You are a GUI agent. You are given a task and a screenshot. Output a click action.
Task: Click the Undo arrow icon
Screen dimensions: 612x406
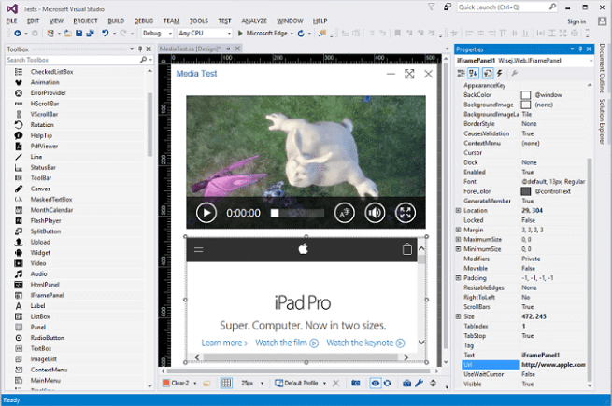coord(105,34)
